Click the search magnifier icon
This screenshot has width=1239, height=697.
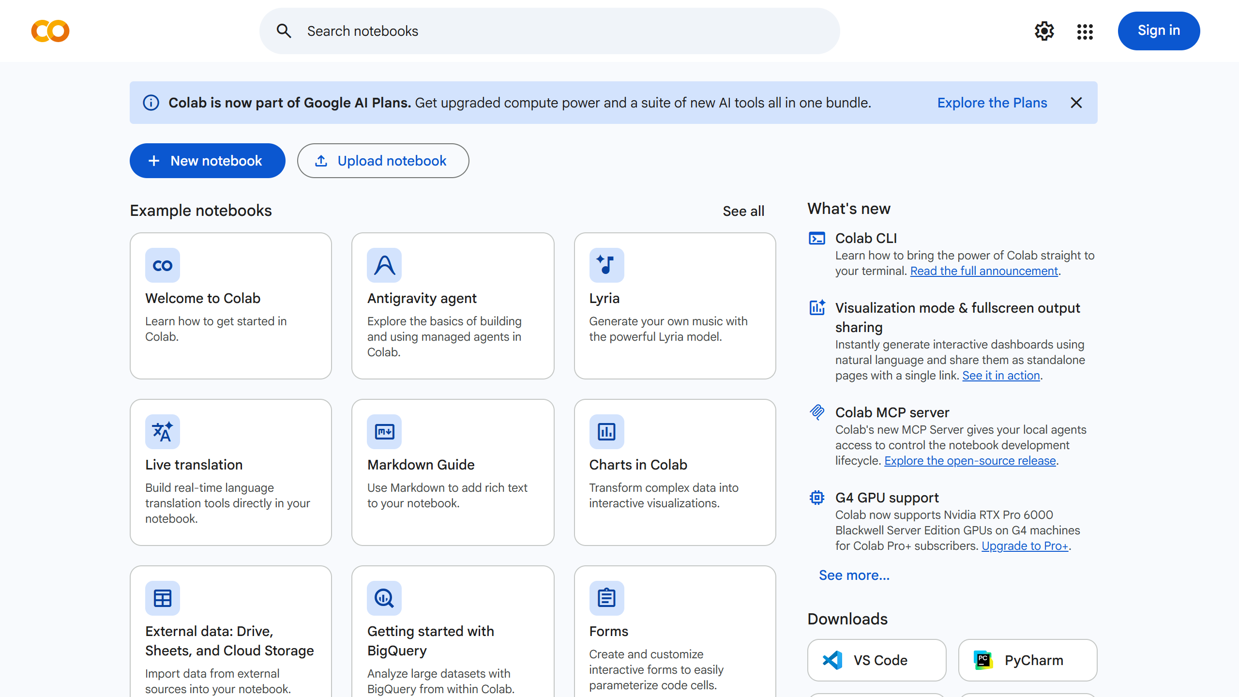pos(284,31)
